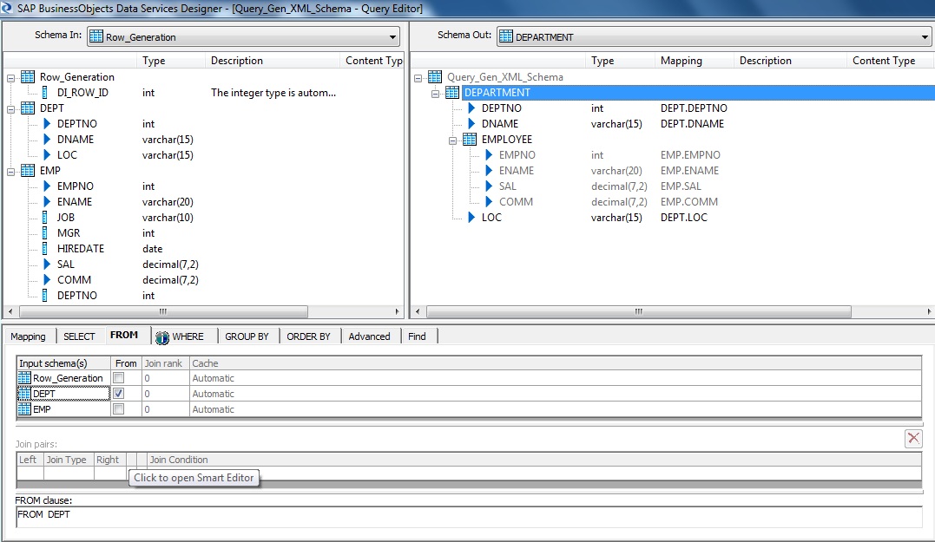
Task: Switch to the Advanced tab
Action: (x=370, y=336)
